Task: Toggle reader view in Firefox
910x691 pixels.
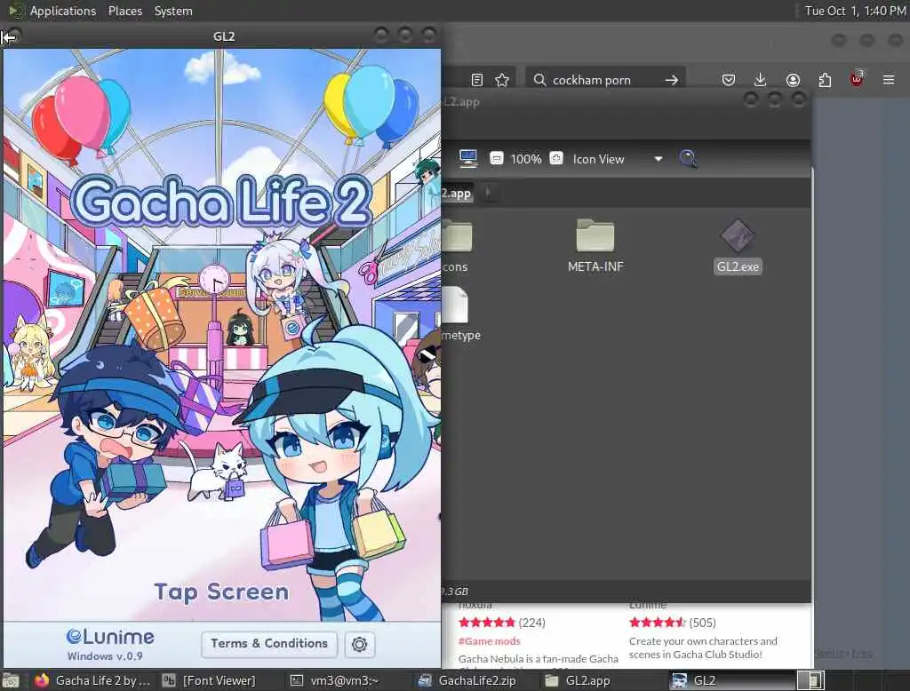Action: tap(477, 80)
